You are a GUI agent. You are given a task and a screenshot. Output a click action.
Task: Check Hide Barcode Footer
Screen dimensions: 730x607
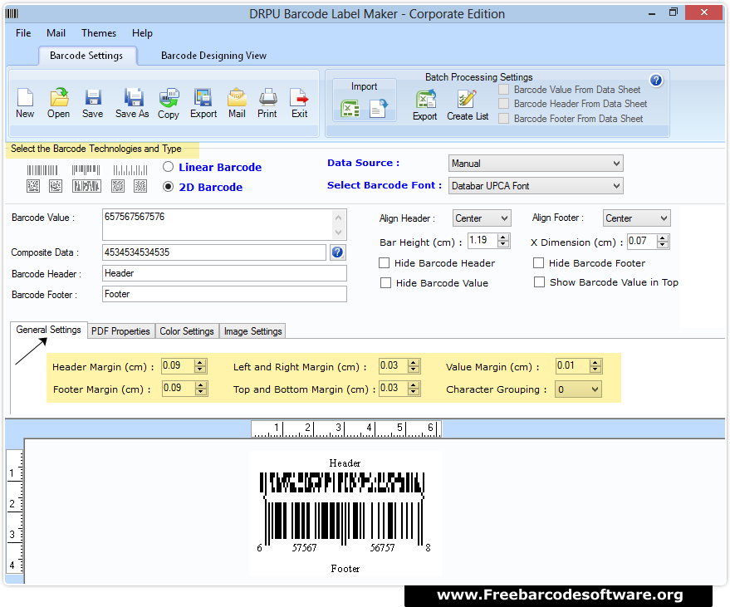point(539,263)
